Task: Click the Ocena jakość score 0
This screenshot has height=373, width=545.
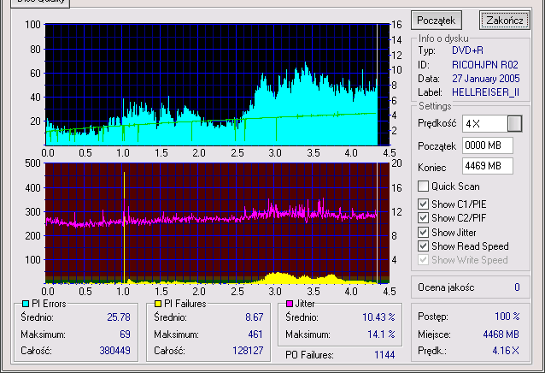Action: tap(517, 287)
